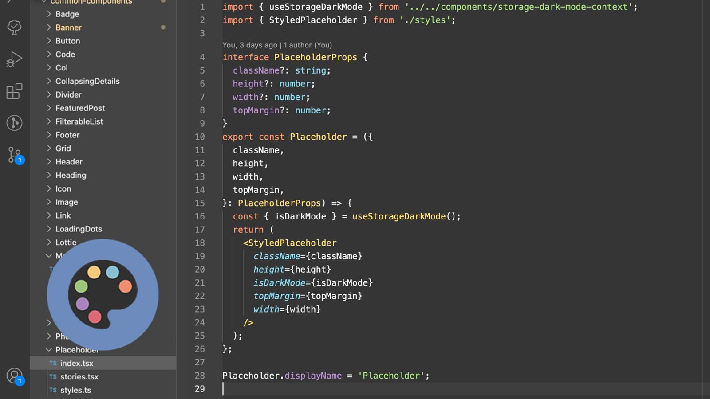Click 'useStorageDarkMode()' call on line 16
Screen dimensions: 710x399
(404, 216)
